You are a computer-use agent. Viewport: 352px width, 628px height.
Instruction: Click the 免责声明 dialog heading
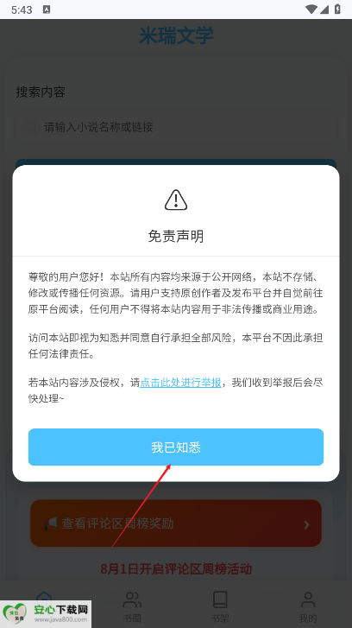pyautogui.click(x=176, y=236)
